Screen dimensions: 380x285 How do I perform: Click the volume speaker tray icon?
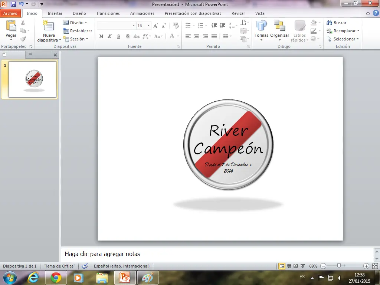[339, 278]
